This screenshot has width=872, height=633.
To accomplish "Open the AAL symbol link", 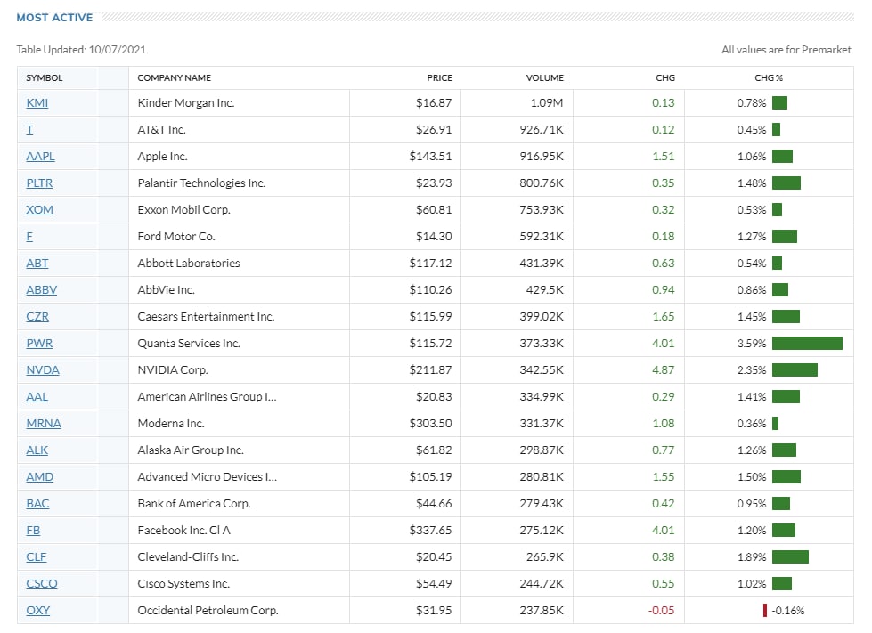I will tap(37, 396).
